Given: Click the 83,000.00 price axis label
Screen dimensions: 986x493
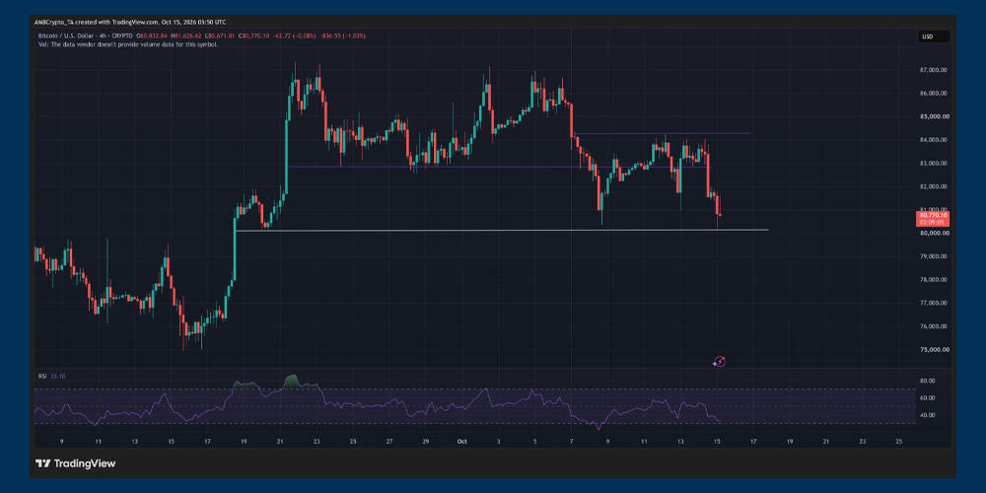Looking at the screenshot, I should (933, 163).
